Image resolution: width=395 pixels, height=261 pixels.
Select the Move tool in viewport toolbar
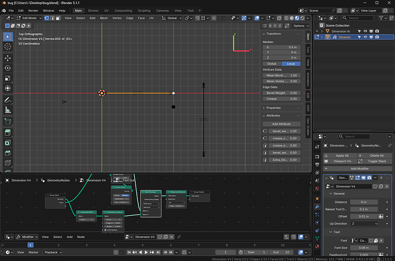coord(8,58)
